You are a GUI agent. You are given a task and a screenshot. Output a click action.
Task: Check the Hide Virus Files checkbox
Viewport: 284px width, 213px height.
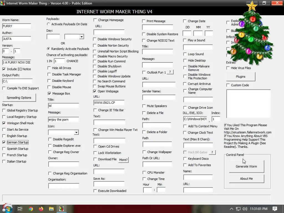click(x=228, y=68)
